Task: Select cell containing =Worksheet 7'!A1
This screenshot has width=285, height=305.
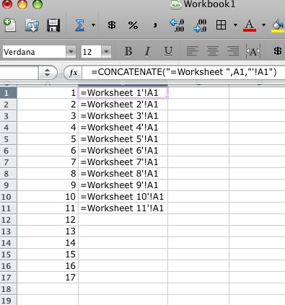Action: click(x=123, y=162)
